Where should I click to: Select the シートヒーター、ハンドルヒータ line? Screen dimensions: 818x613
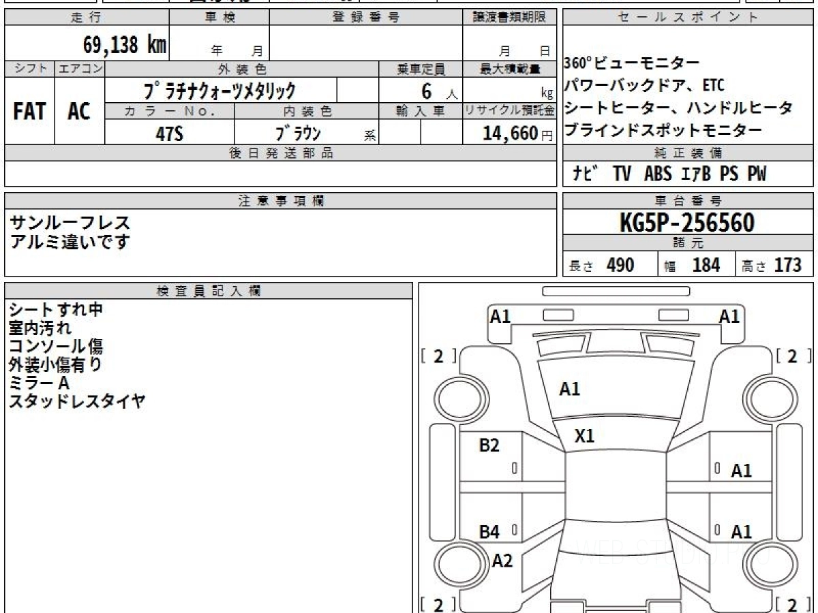[x=679, y=108]
